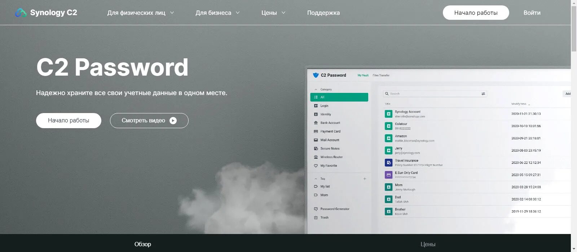Click the Payment Card category icon
Viewport: 577px width, 252px height.
(316, 131)
